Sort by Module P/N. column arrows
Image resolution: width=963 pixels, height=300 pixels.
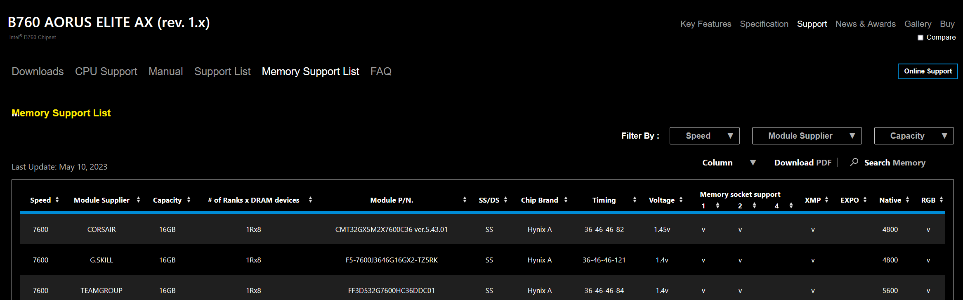coord(465,200)
